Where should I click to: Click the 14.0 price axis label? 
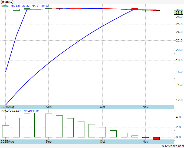point(179,85)
